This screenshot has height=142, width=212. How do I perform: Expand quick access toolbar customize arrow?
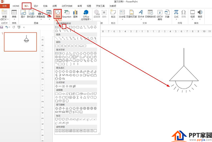click(x=24, y=27)
